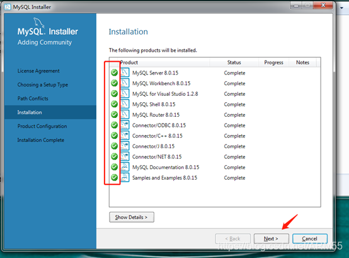Click the Complete status of Connector/J

point(234,146)
